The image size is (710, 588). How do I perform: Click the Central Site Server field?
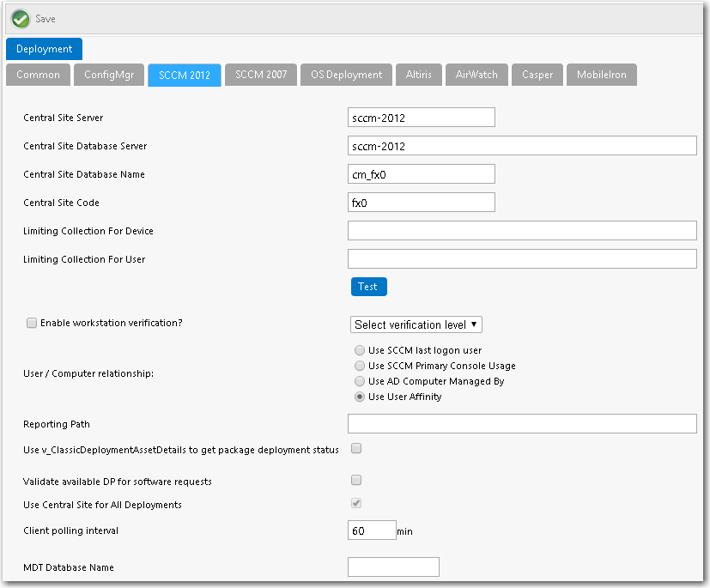(421, 118)
